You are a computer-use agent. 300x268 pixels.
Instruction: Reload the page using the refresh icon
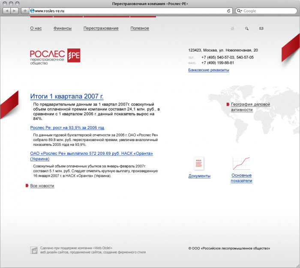228,11
